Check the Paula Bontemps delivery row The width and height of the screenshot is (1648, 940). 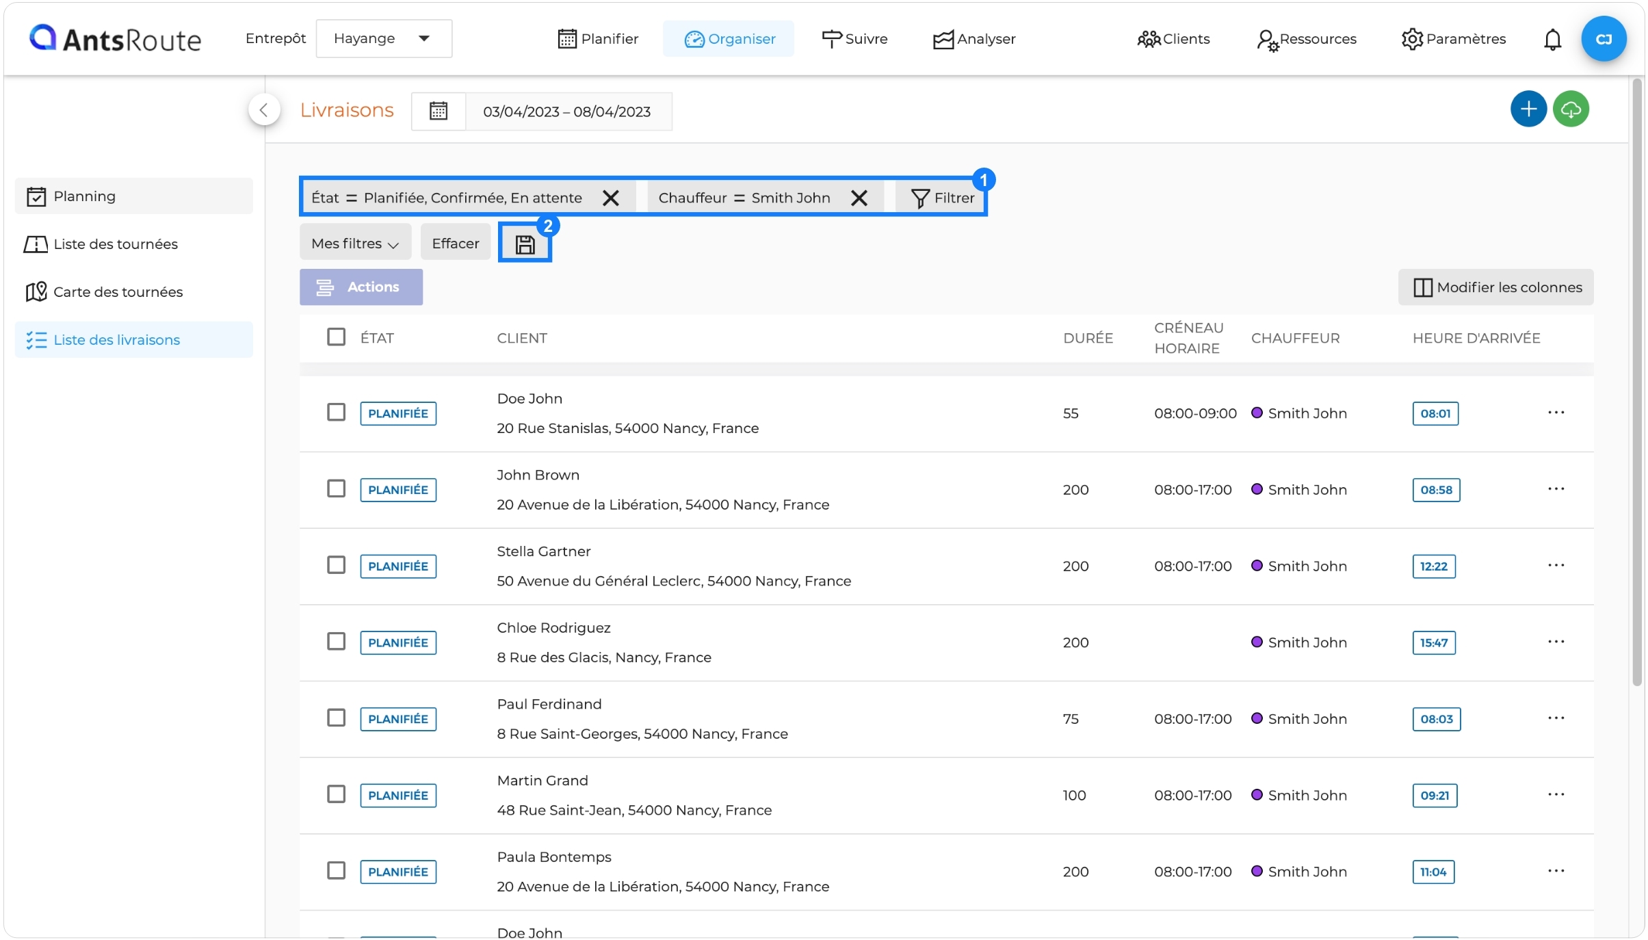click(x=336, y=872)
